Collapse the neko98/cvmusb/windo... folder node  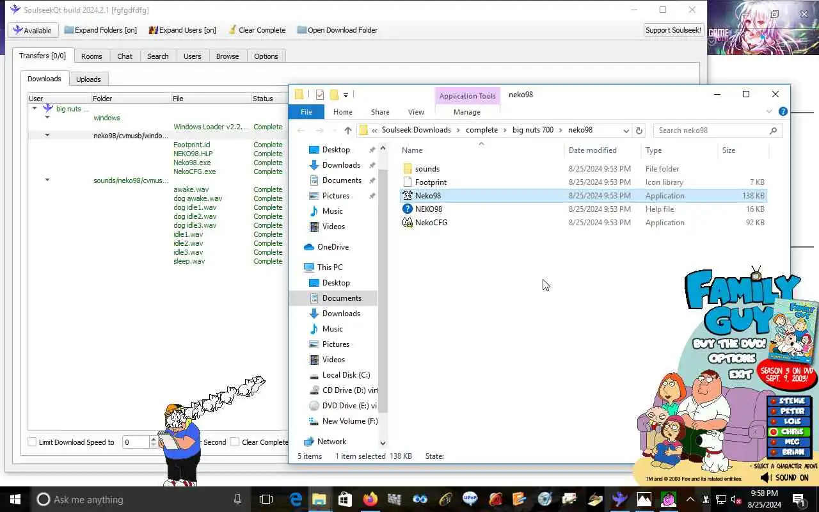47,136
